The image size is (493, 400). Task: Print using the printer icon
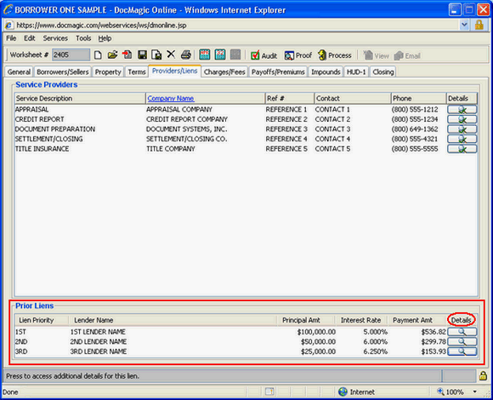[x=186, y=55]
